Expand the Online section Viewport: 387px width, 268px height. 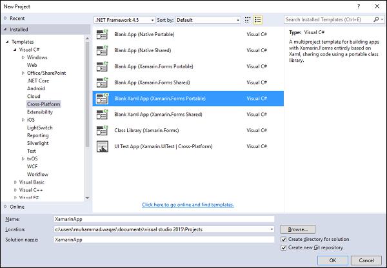[x=6, y=207]
